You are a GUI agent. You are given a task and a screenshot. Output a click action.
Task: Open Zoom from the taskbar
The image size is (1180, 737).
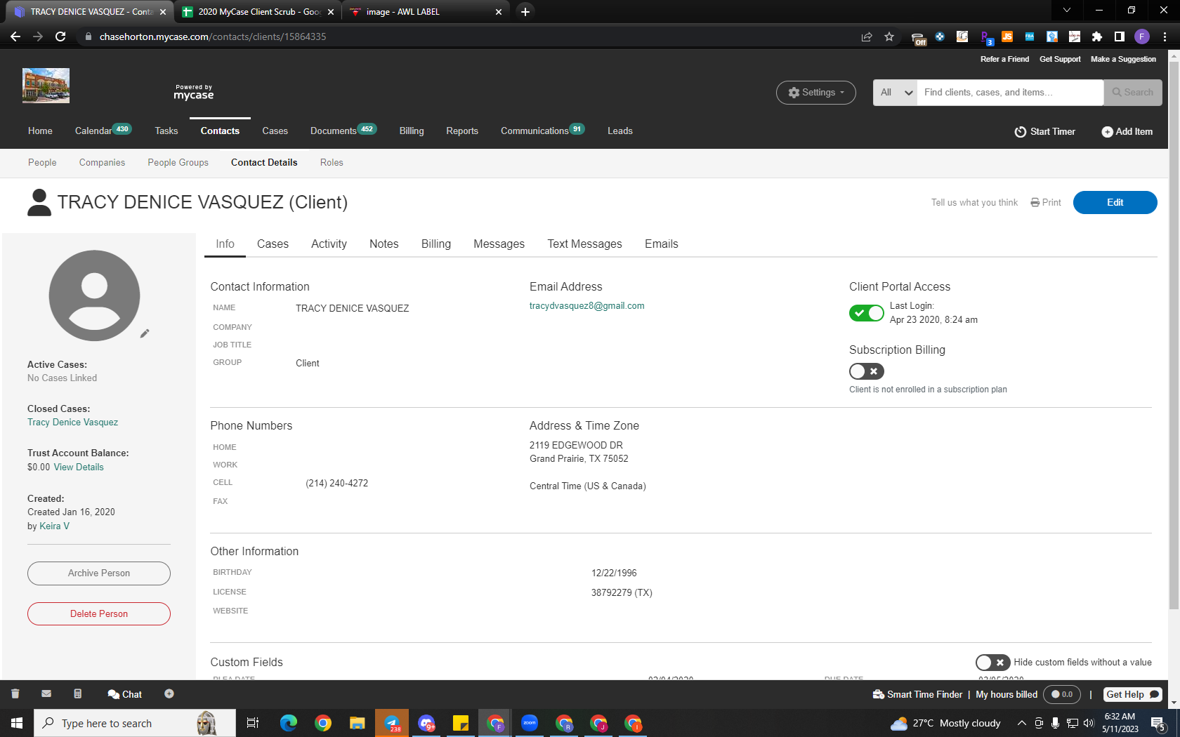click(530, 723)
